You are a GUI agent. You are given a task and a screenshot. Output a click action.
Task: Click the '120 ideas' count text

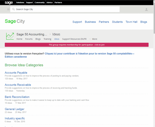coord(9,79)
